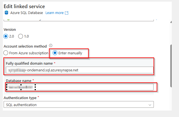Click the SQL authentication dropdown chevron
The width and height of the screenshot is (179, 117).
pos(150,105)
